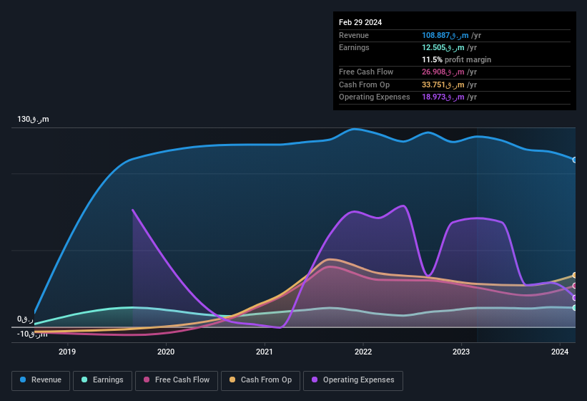Click the 2024 x-axis label

coord(560,352)
